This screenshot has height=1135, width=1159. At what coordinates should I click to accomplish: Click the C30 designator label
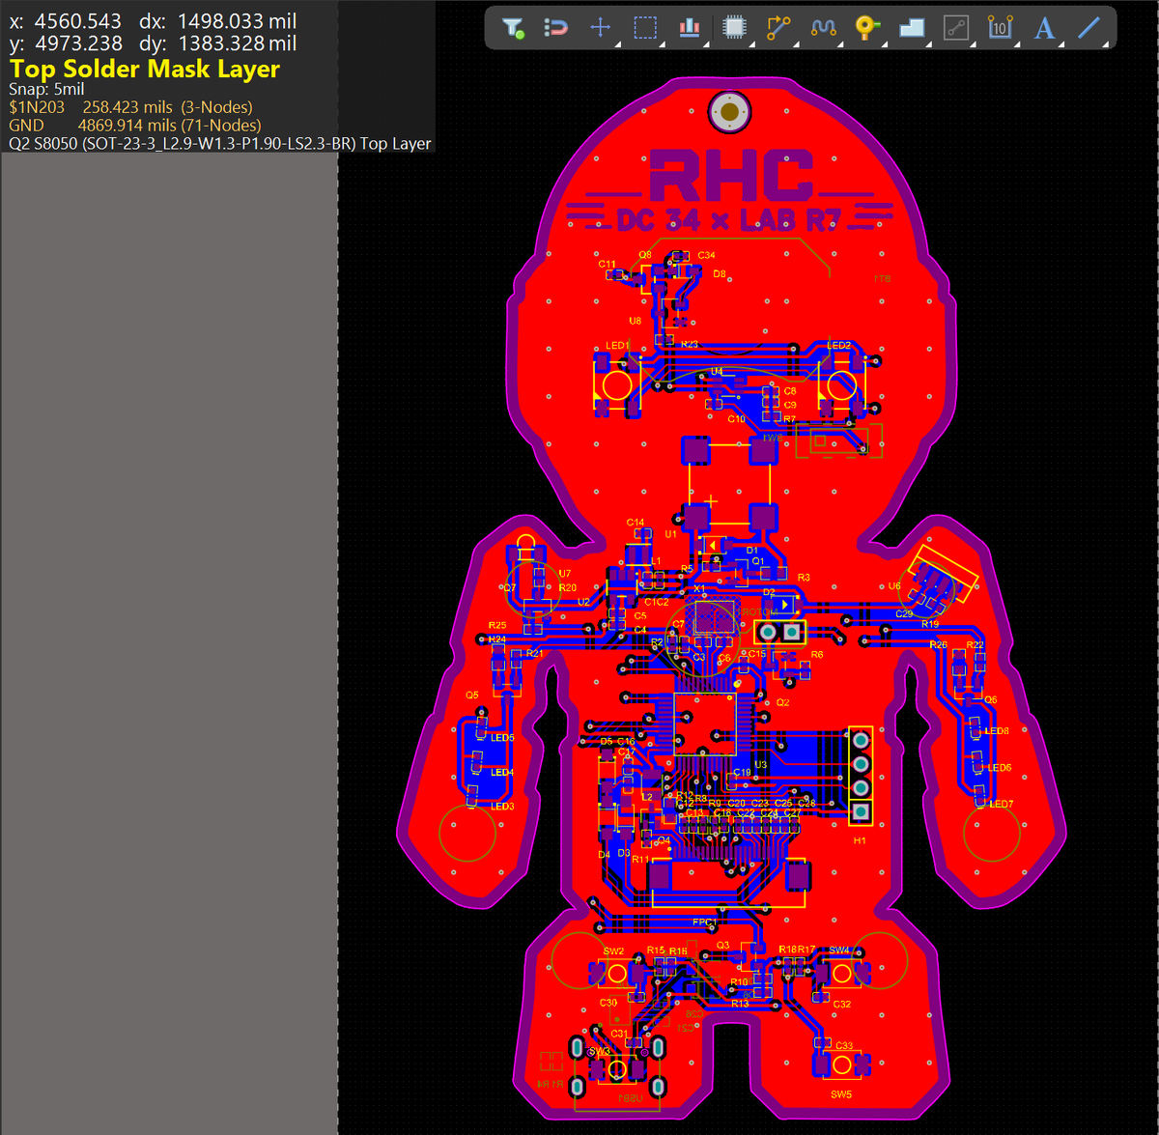coord(608,1003)
